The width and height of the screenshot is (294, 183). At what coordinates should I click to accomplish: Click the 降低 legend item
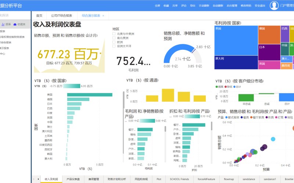pyautogui.click(x=228, y=87)
